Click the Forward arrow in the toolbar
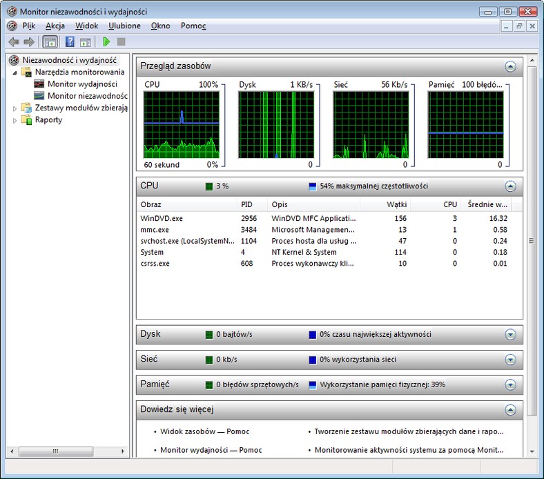 coord(28,42)
